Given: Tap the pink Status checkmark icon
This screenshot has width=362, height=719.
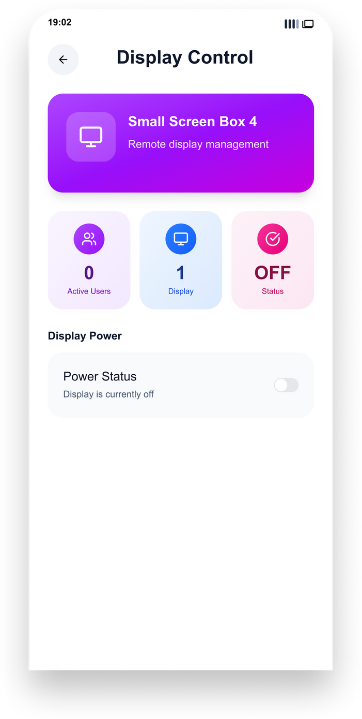Looking at the screenshot, I should [x=273, y=239].
